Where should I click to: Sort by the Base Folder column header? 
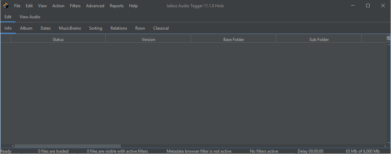coord(234,39)
